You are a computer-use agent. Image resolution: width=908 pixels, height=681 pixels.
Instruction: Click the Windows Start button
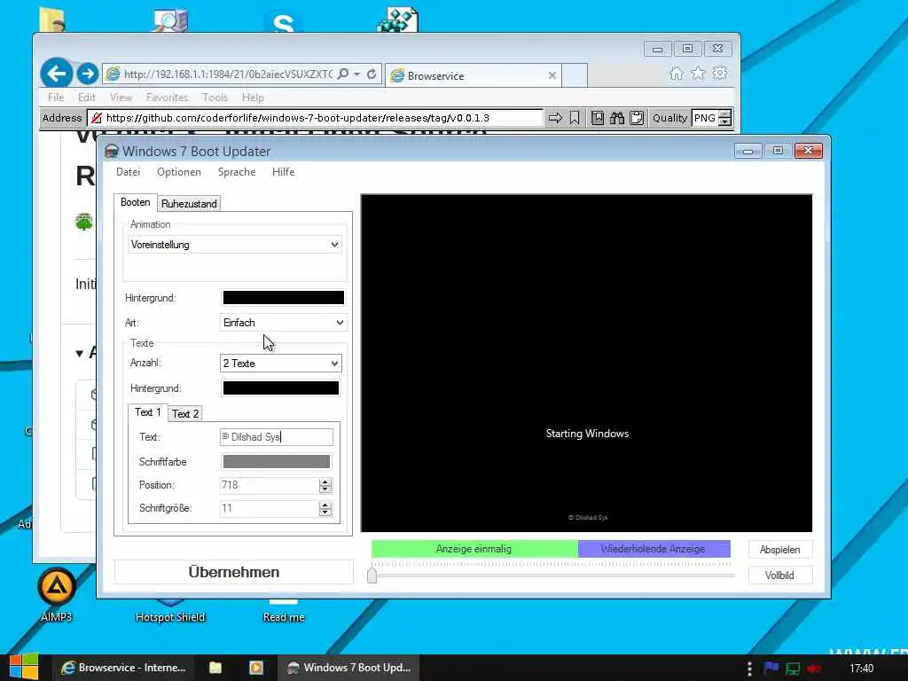point(24,667)
